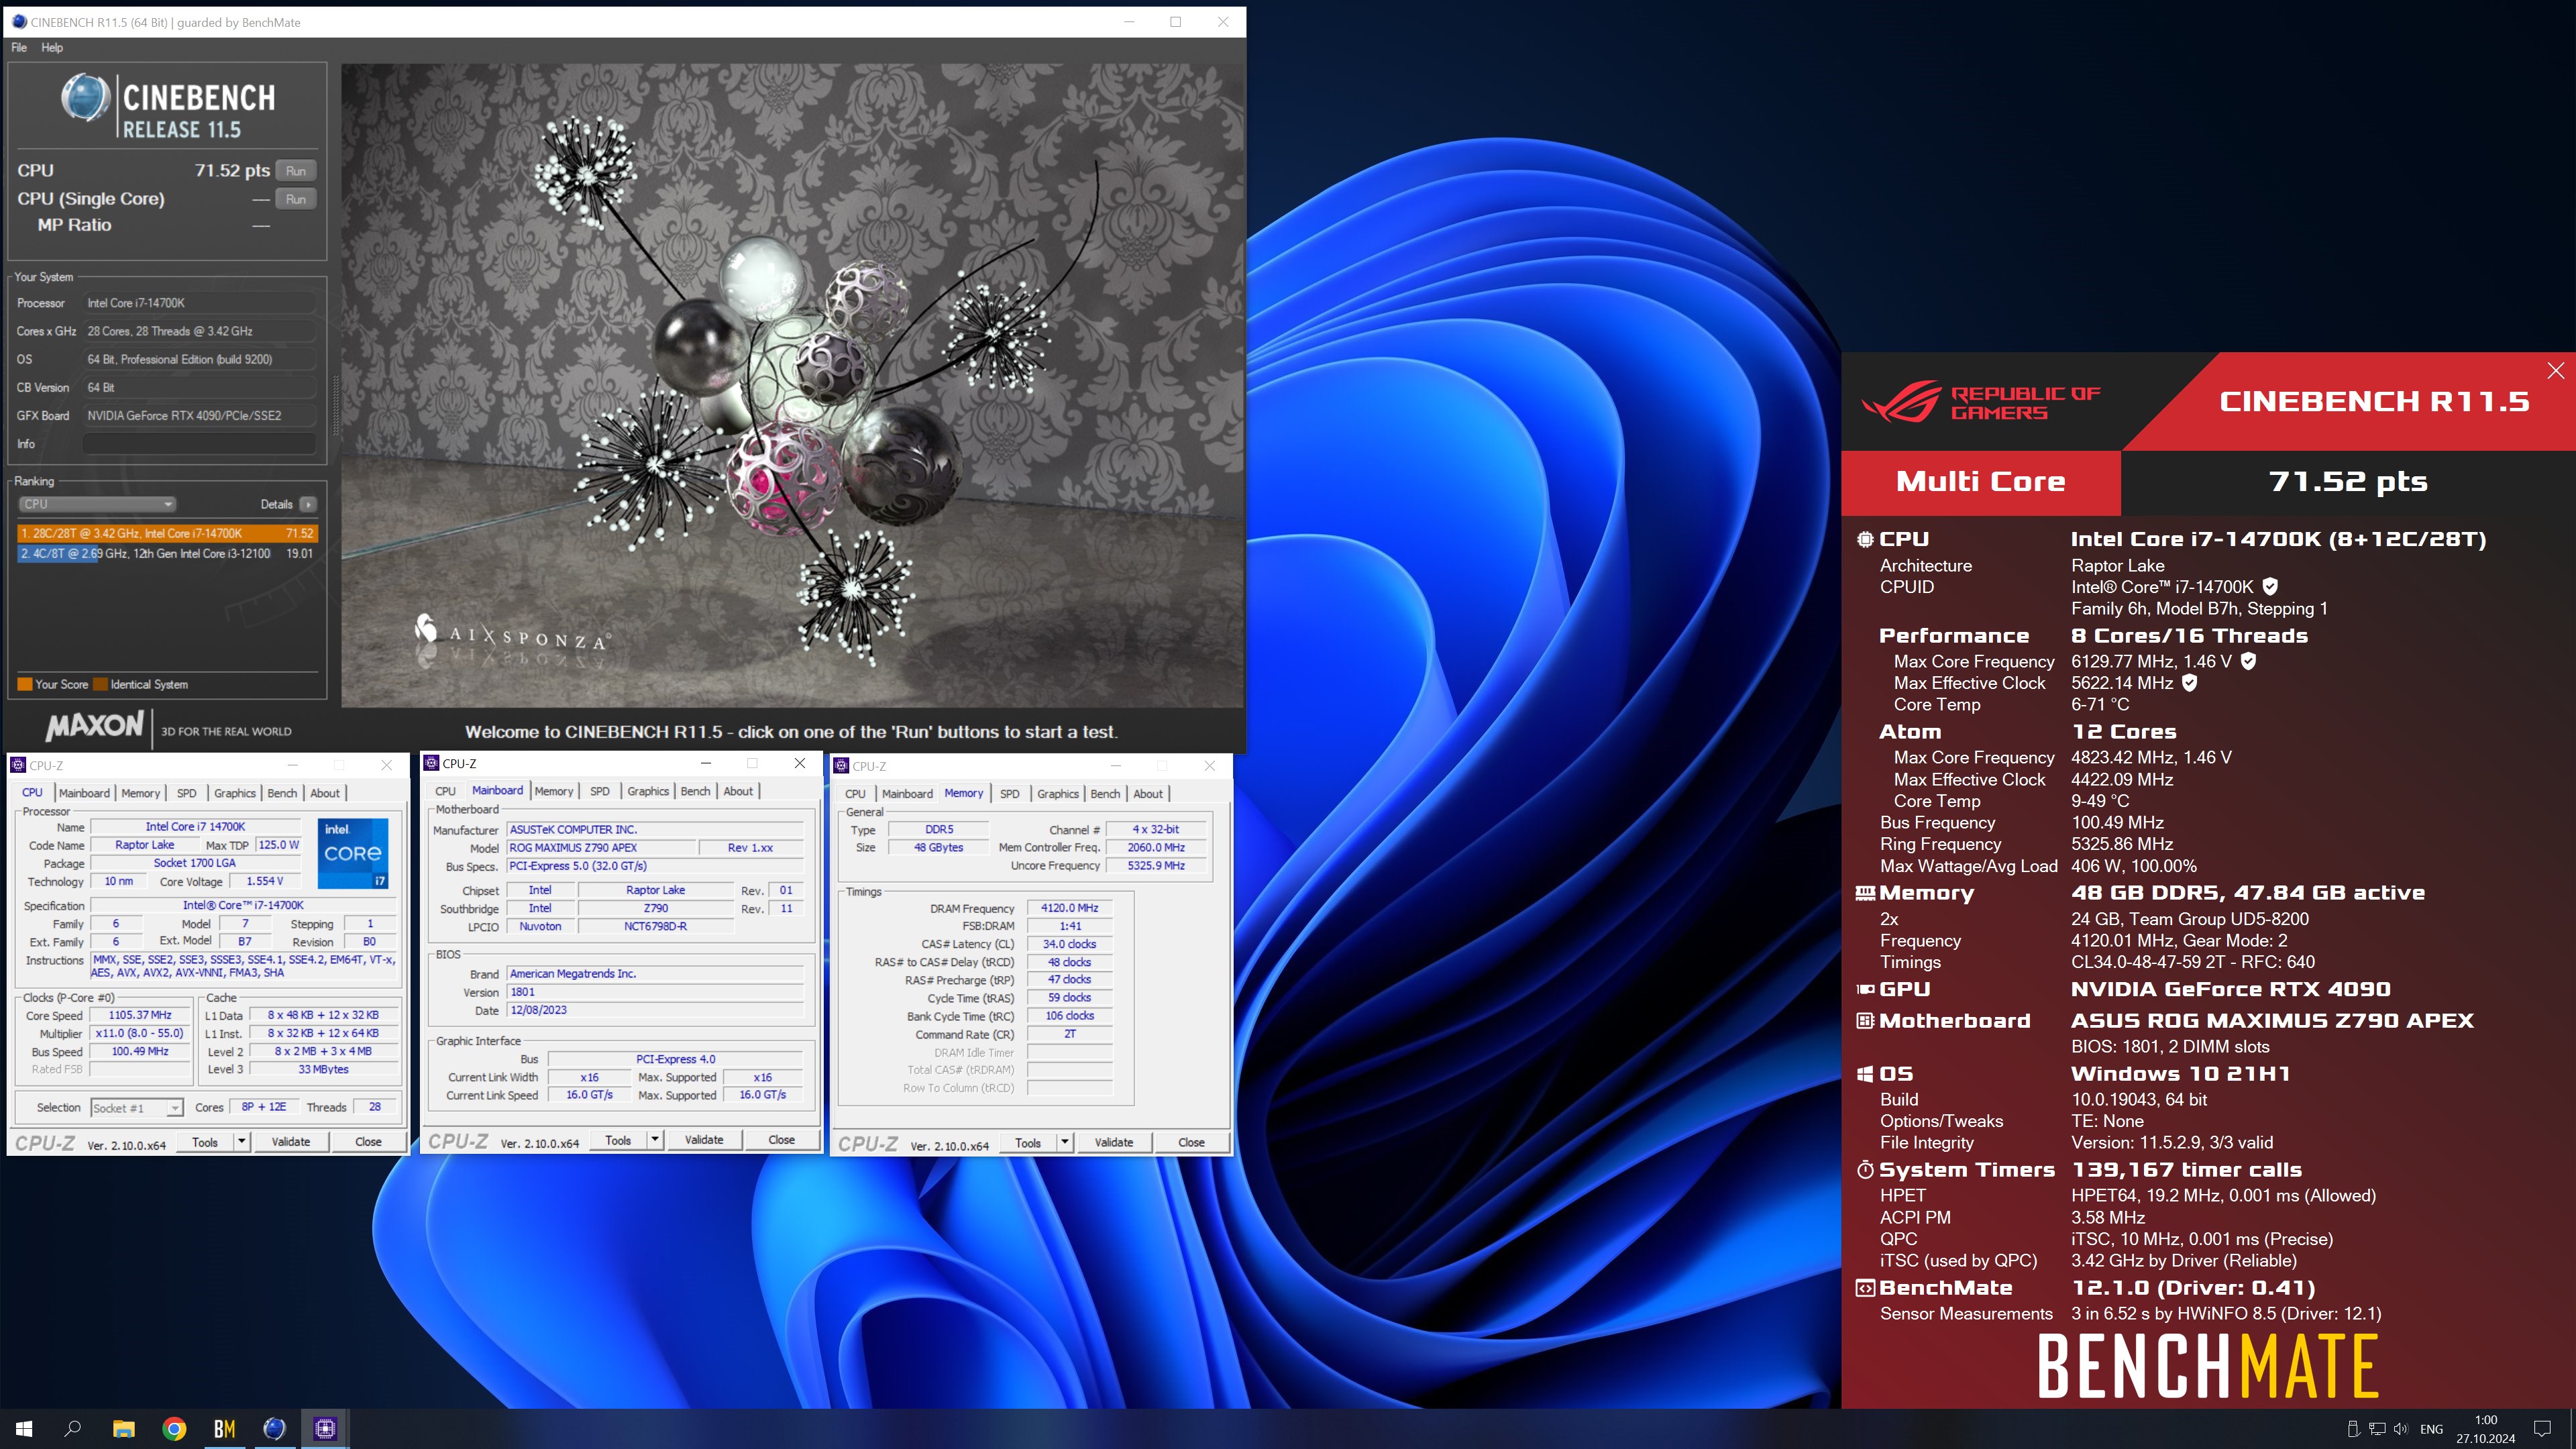Viewport: 2576px width, 1449px height.
Task: Click the Identical System legend swatch
Action: coord(100,685)
